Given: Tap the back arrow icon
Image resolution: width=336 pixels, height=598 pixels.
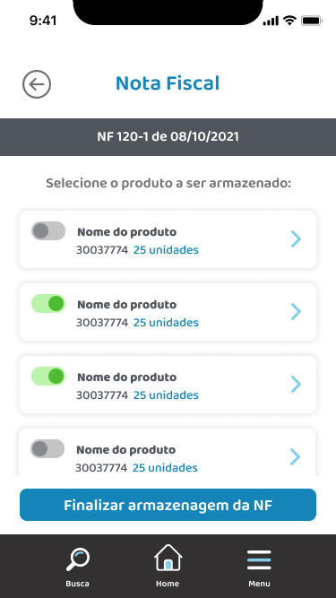Looking at the screenshot, I should point(37,84).
